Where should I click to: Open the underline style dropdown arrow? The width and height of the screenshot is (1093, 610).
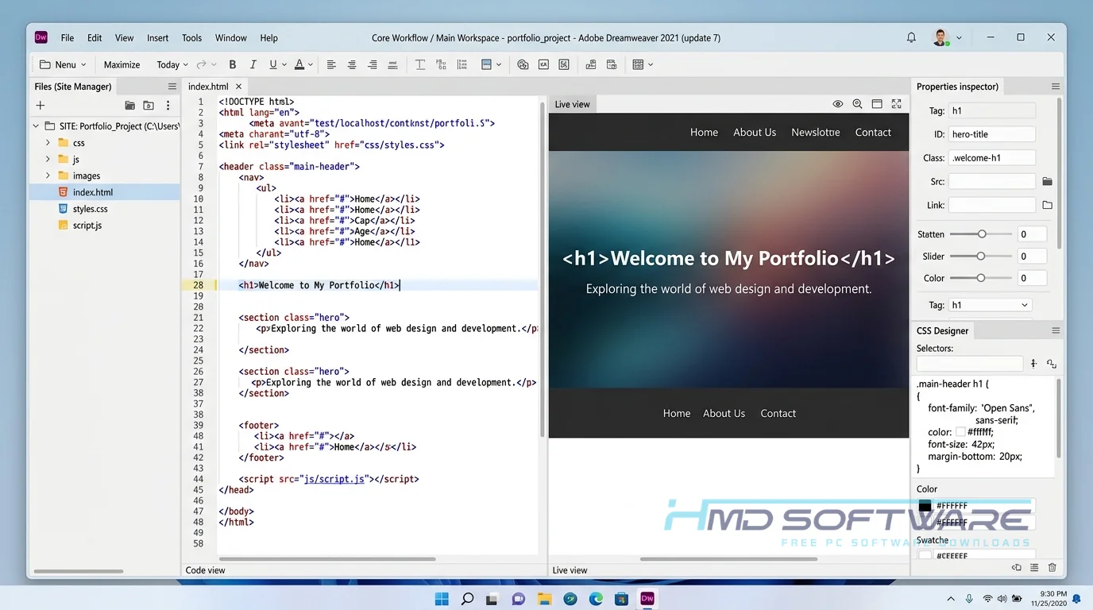click(x=285, y=65)
